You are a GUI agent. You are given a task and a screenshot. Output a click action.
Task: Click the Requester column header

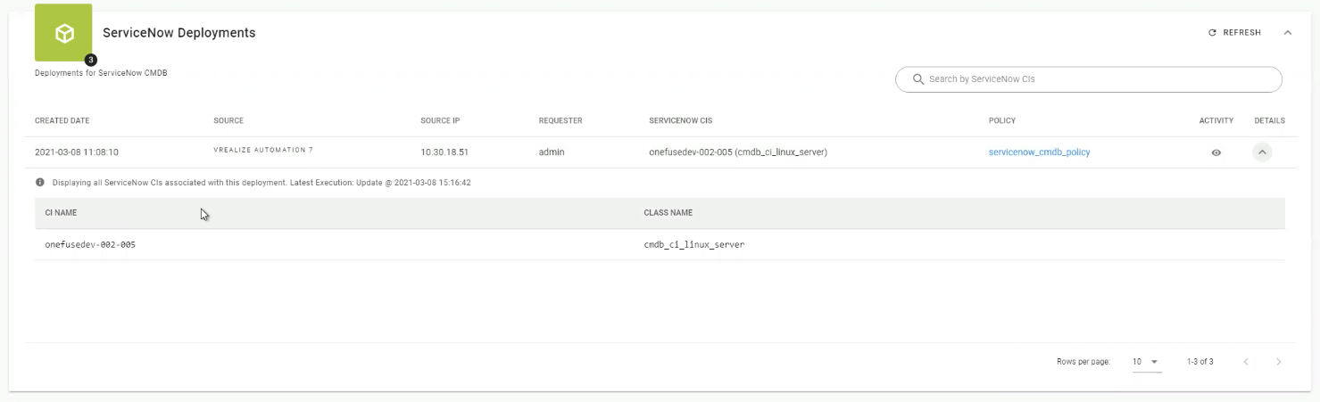560,121
